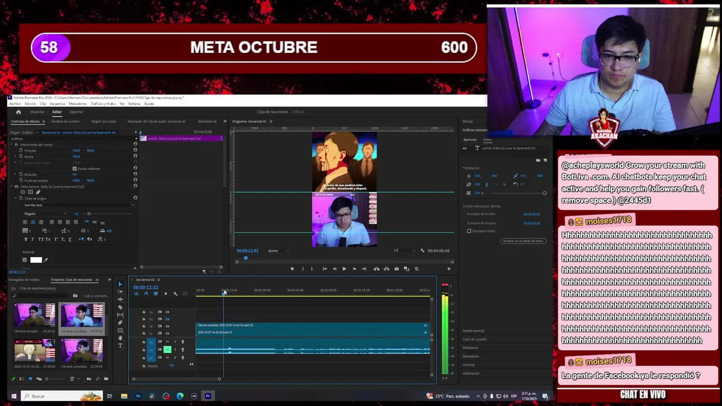Toggle Posición animation stopwatch
Viewport: 722px width, 406px height.
21,151
